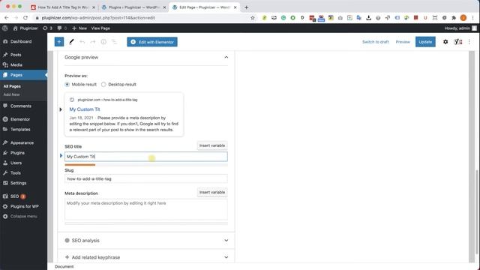Click the undo arrow in editor toolbar
480x270 pixels.
pos(82,42)
